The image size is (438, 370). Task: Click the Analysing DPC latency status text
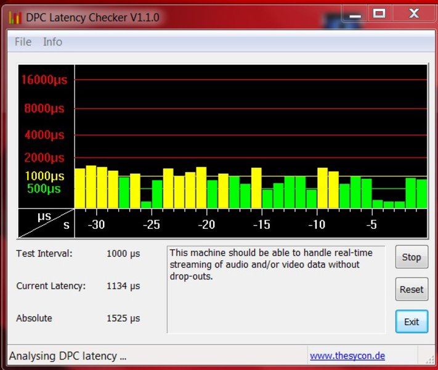(x=68, y=356)
